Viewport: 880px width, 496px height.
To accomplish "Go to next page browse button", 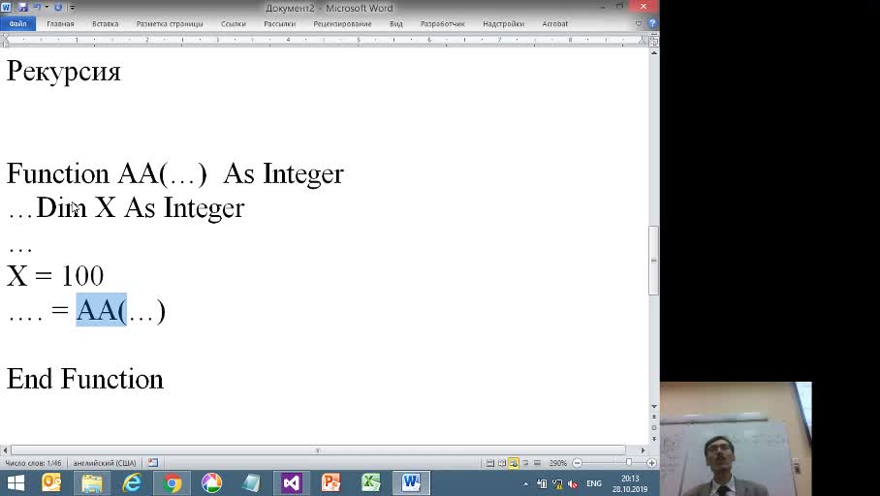I will pos(654,439).
